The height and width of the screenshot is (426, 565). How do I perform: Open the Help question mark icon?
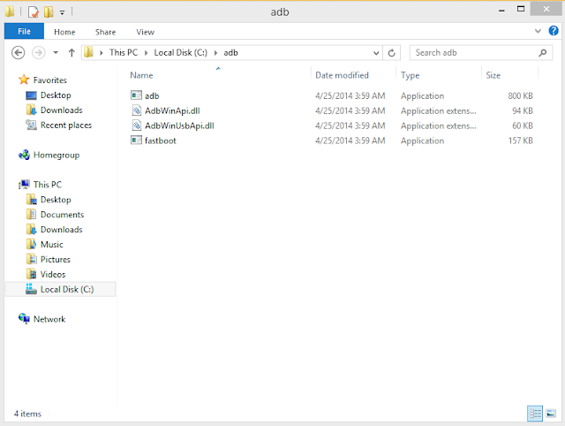(x=554, y=31)
